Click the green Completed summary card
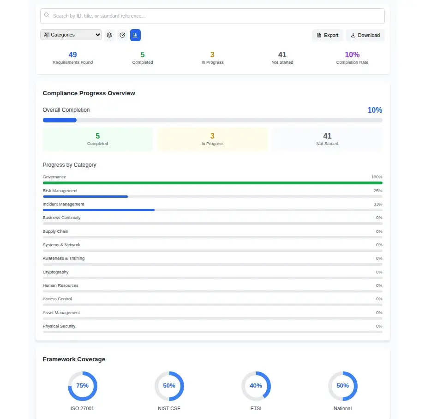This screenshot has height=419, width=443. pos(97,139)
